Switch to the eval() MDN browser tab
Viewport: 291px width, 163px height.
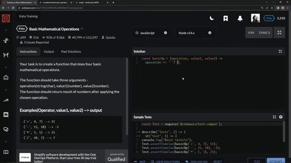pos(92,3)
